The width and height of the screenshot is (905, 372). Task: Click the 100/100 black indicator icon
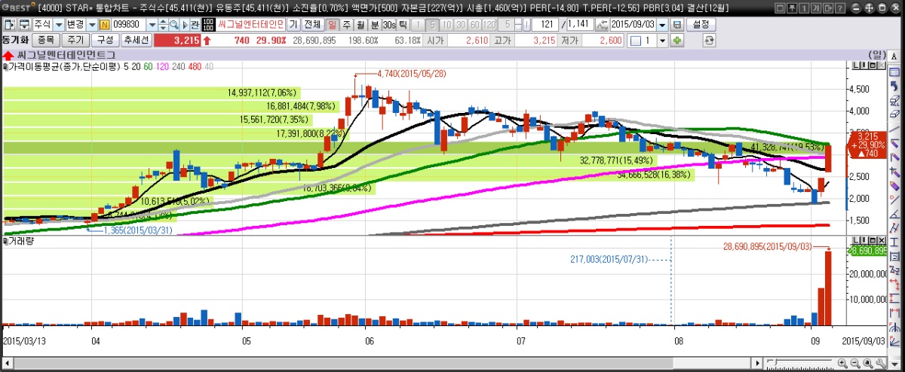coord(210,24)
